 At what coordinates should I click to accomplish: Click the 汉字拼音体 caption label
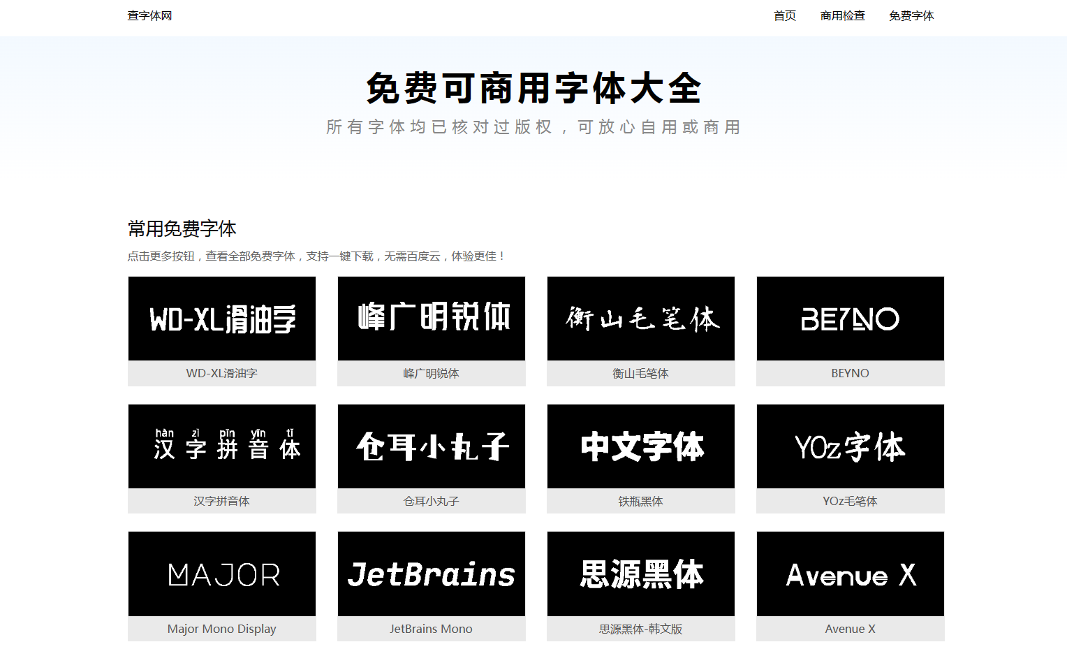[x=222, y=502]
